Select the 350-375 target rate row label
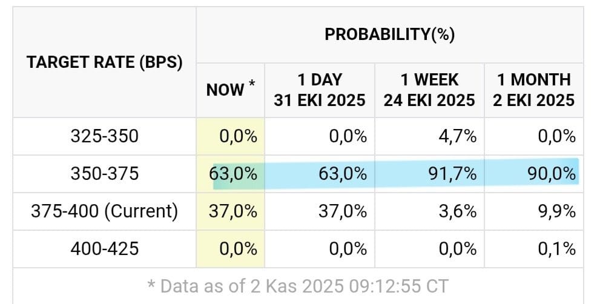 click(104, 174)
